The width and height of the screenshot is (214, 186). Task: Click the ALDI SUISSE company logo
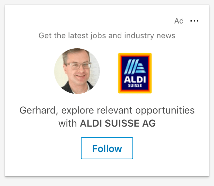135,73
